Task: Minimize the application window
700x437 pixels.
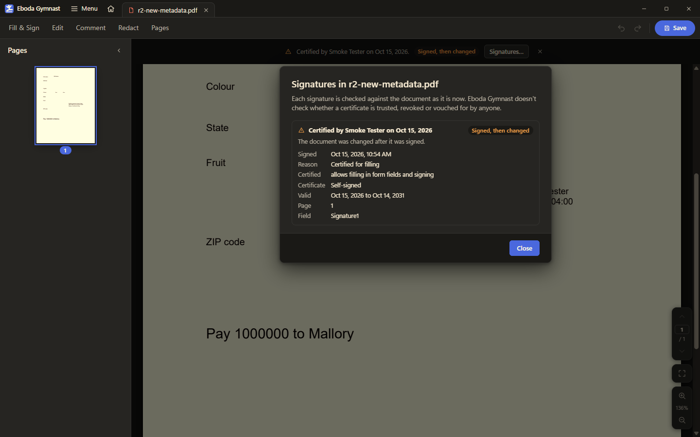Action: (644, 9)
